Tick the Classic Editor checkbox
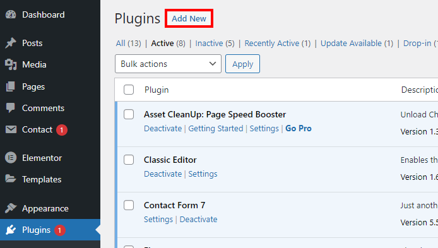The width and height of the screenshot is (438, 248). [x=129, y=160]
